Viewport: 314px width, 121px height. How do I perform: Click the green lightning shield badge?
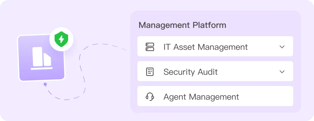pyautogui.click(x=61, y=39)
